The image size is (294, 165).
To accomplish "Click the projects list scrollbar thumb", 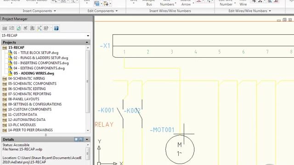I will tap(88, 82).
